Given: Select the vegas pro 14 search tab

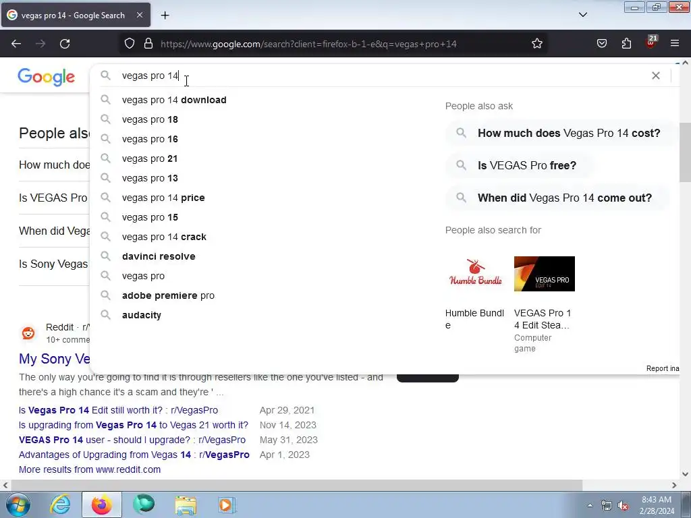Looking at the screenshot, I should tap(76, 15).
